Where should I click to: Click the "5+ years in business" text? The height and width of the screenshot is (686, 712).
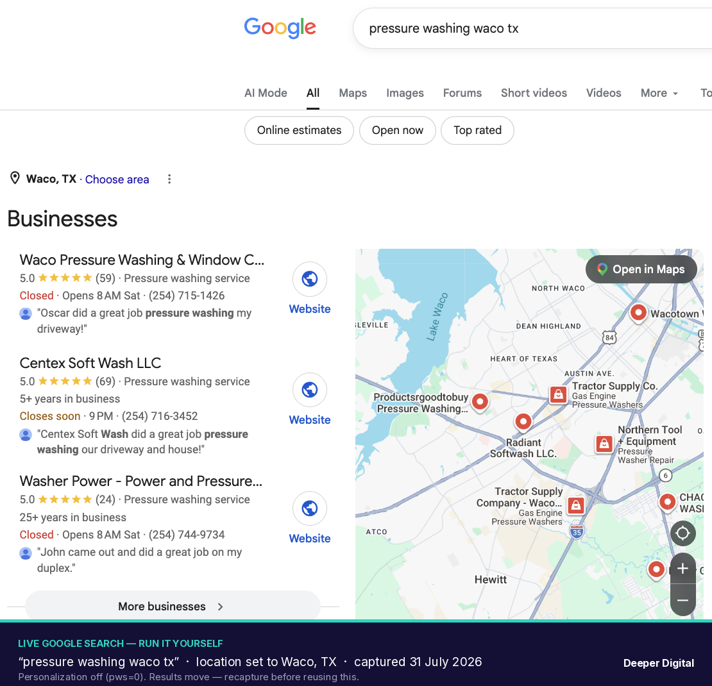[x=69, y=399]
